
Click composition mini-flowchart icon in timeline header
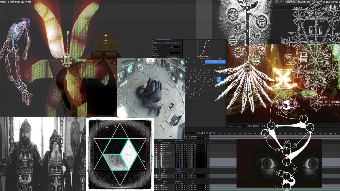point(197,133)
